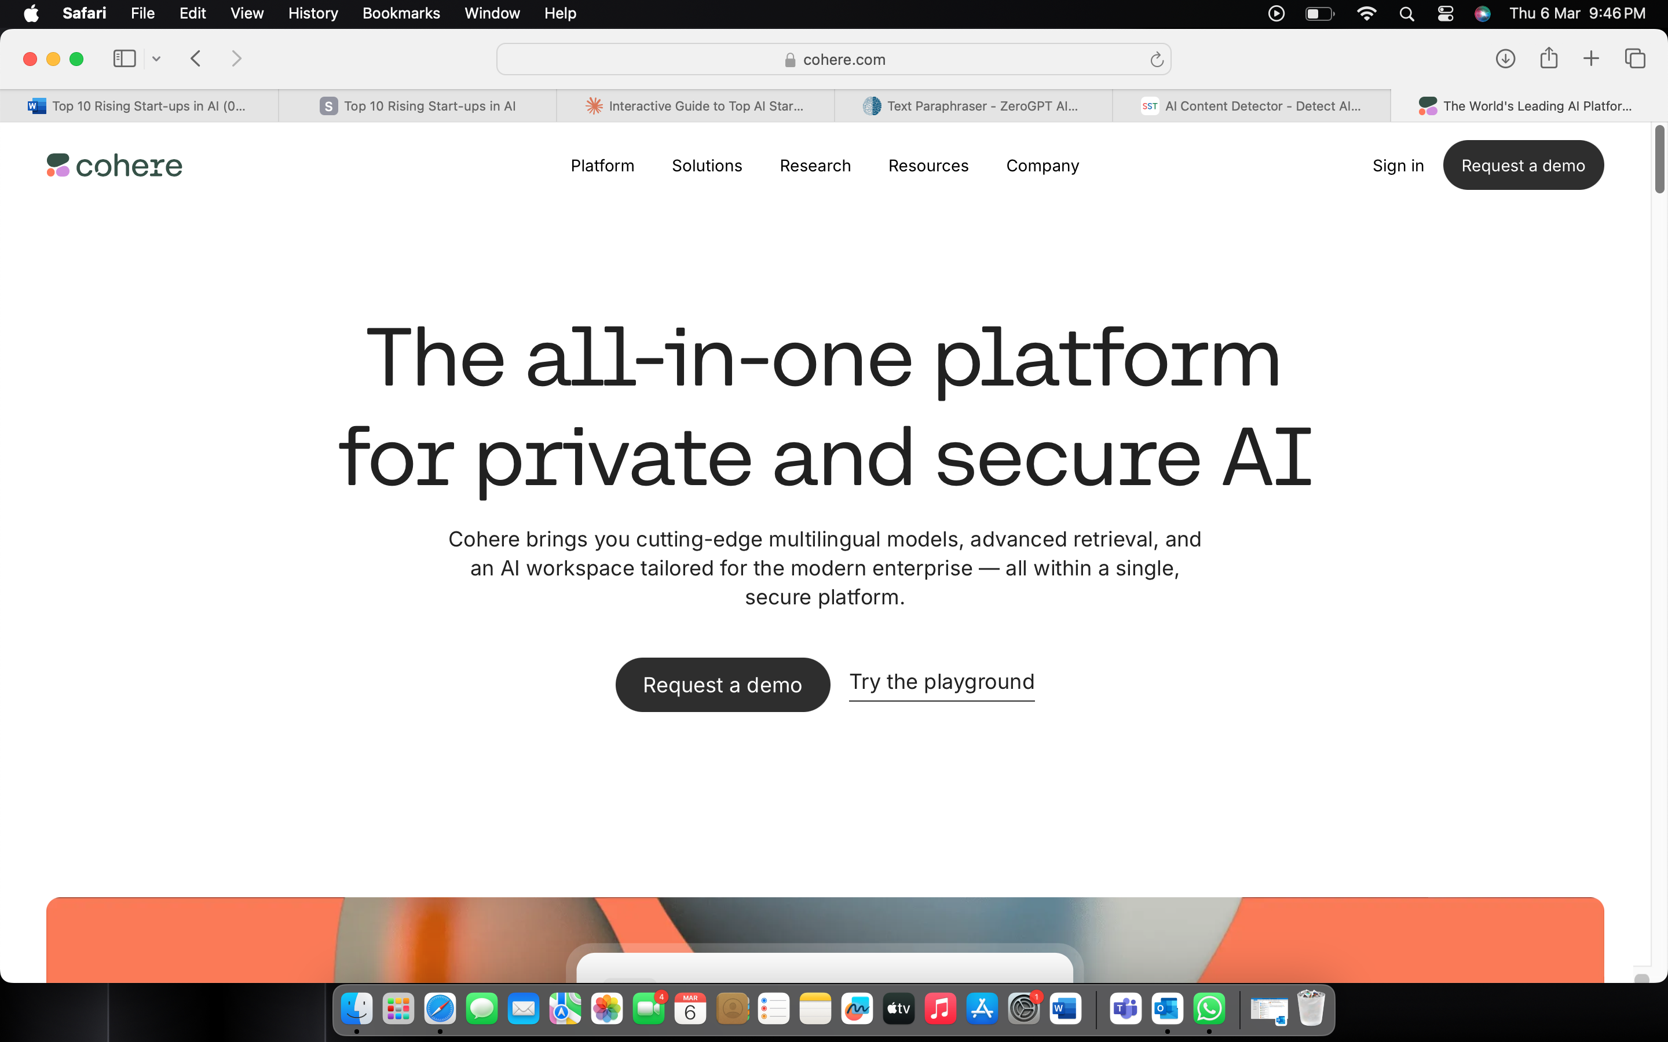The width and height of the screenshot is (1668, 1042).
Task: Open the Safari downloads icon
Action: (x=1505, y=58)
